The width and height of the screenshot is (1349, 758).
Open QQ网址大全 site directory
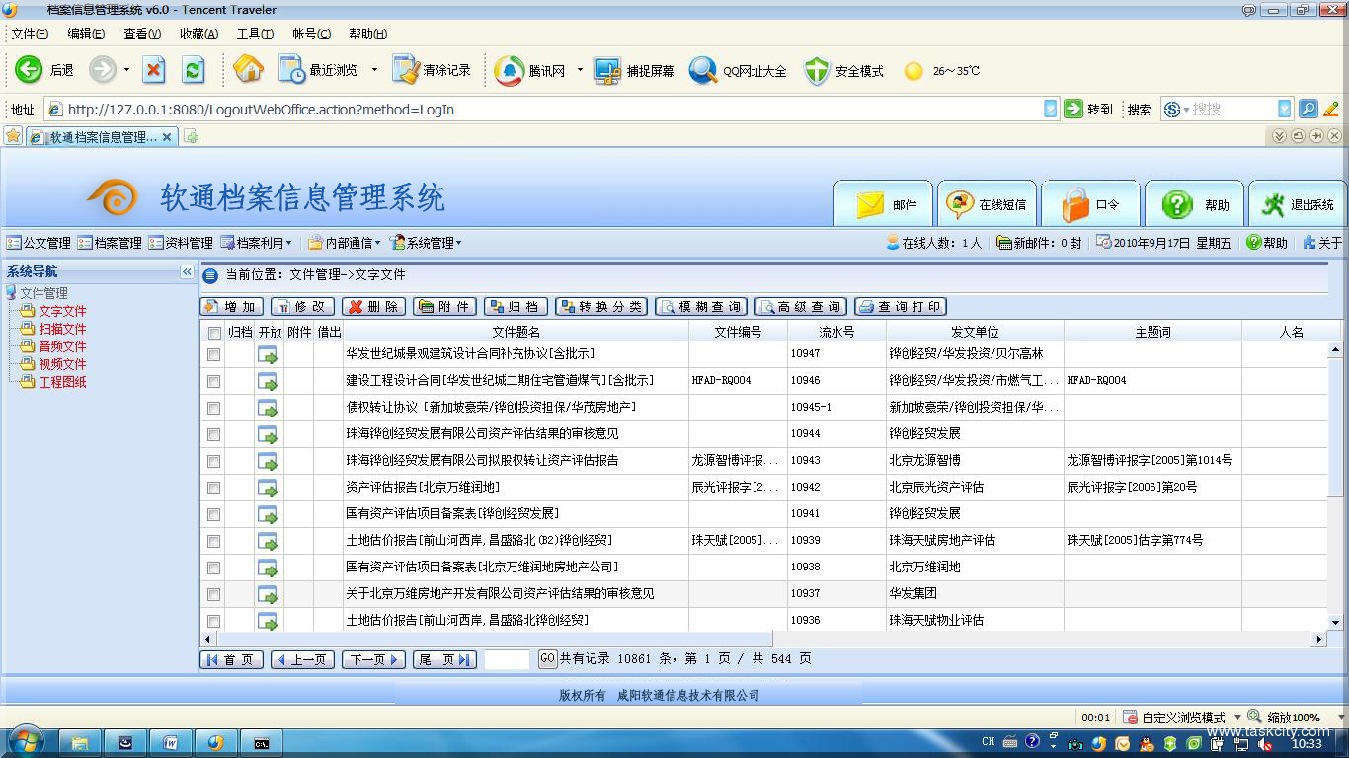pyautogui.click(x=738, y=70)
